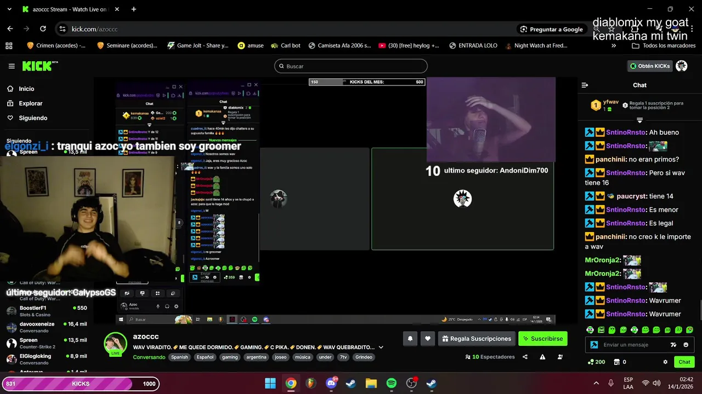Click the Grindeo tag

click(364, 357)
